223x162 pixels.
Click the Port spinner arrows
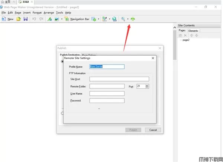pos(147,86)
